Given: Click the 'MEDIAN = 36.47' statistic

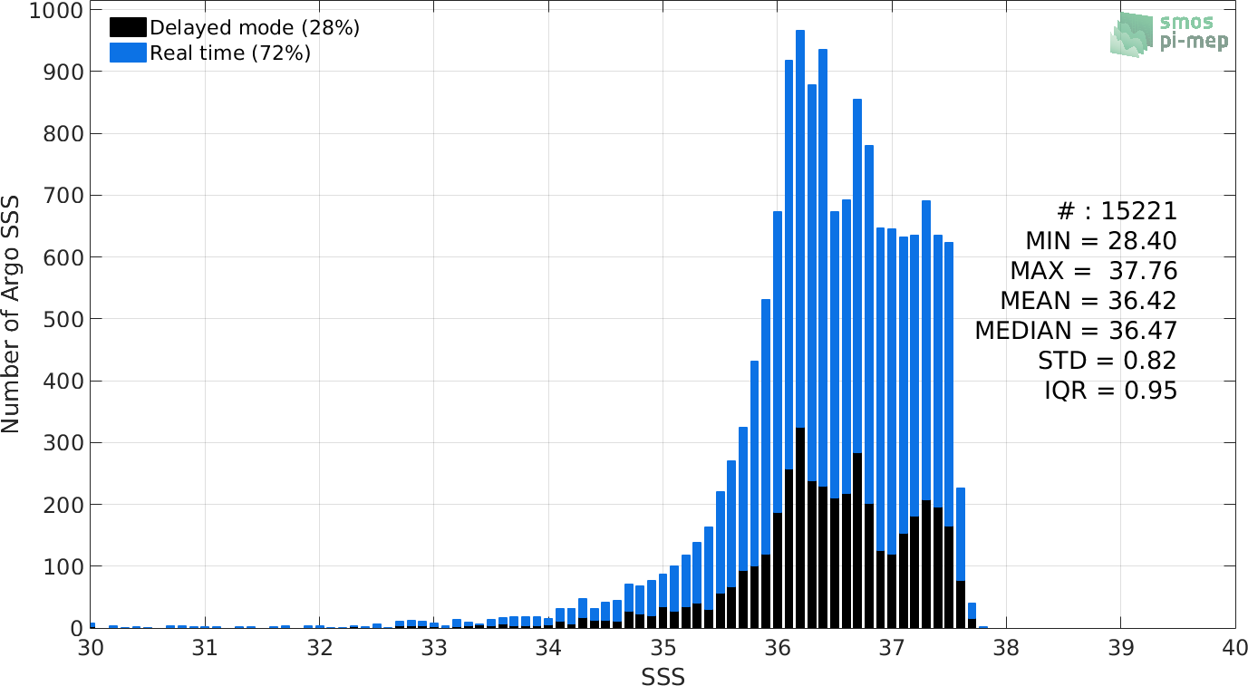Looking at the screenshot, I should click(x=1076, y=331).
